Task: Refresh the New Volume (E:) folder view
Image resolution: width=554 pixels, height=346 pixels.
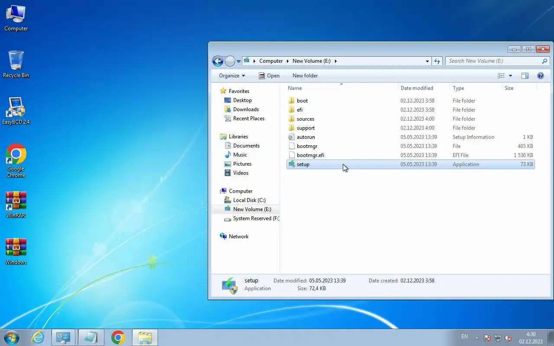Action: [437, 61]
